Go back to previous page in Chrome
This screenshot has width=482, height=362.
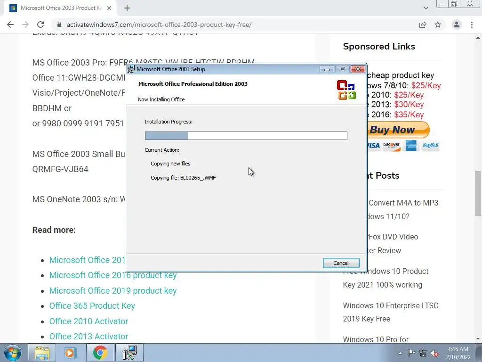point(10,25)
